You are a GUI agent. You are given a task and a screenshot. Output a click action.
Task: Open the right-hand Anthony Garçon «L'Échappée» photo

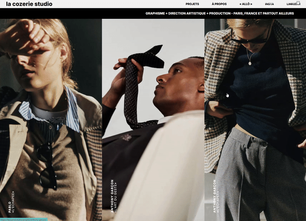click(255, 115)
